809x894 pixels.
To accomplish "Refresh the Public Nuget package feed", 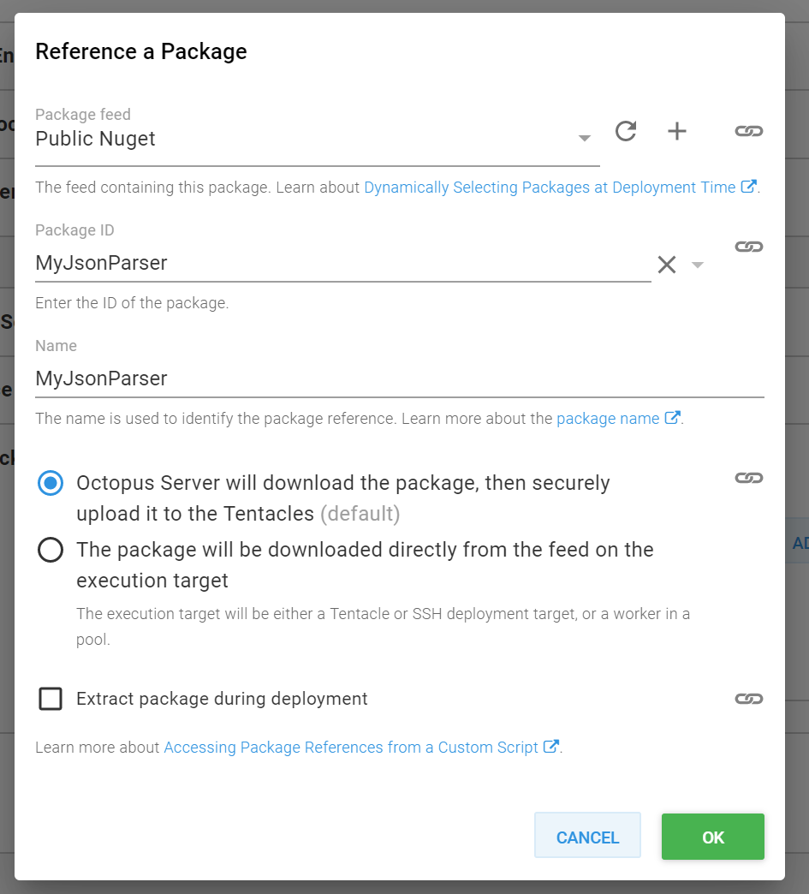I will (626, 131).
